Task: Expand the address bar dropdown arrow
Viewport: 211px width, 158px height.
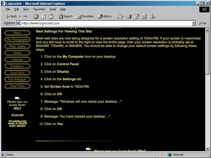Action: 194,23
